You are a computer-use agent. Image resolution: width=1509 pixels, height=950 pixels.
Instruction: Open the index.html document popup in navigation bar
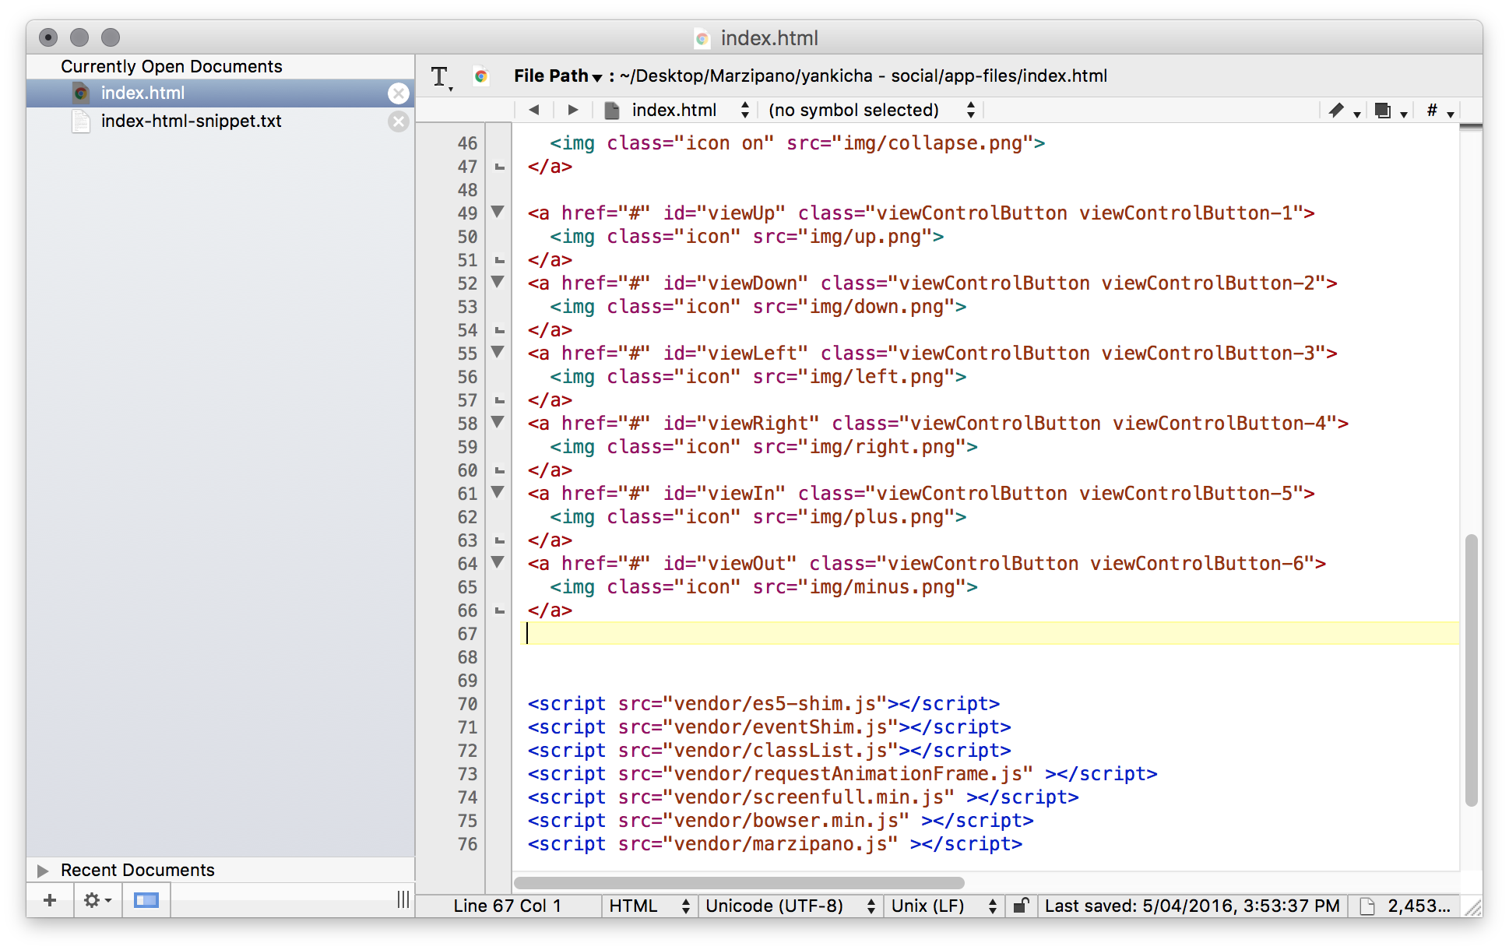click(677, 110)
